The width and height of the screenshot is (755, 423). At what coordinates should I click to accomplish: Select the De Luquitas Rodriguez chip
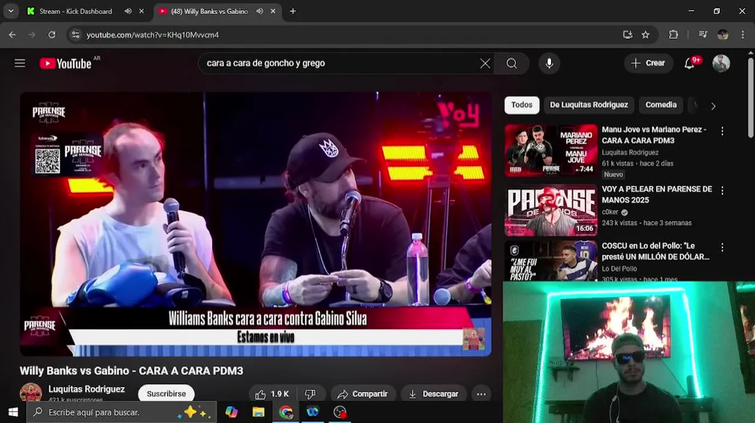589,105
